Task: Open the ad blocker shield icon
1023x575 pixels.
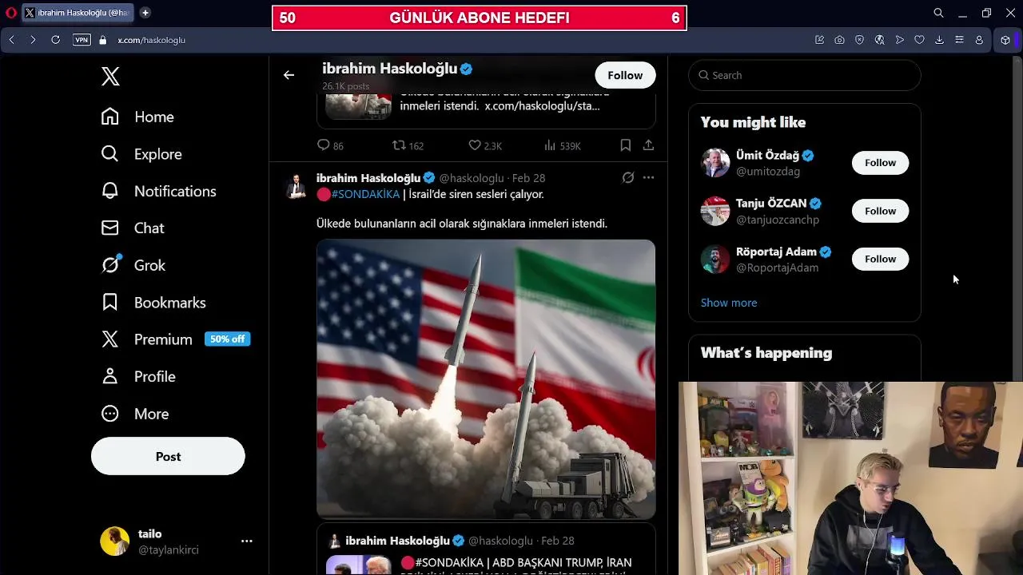Action: coord(859,40)
